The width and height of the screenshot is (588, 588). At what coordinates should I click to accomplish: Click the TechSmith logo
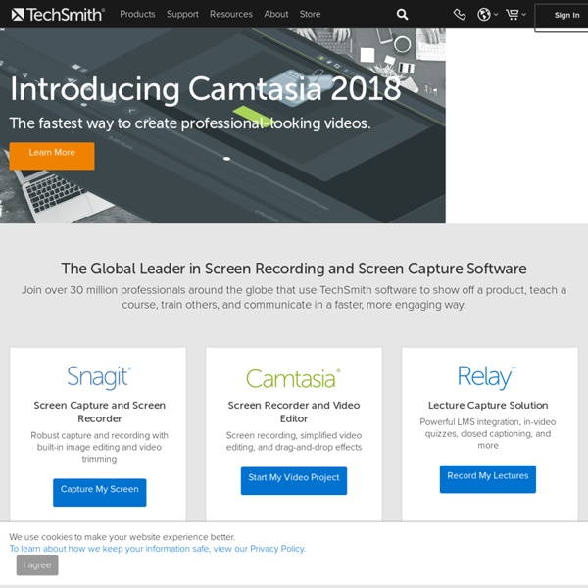pos(58,15)
